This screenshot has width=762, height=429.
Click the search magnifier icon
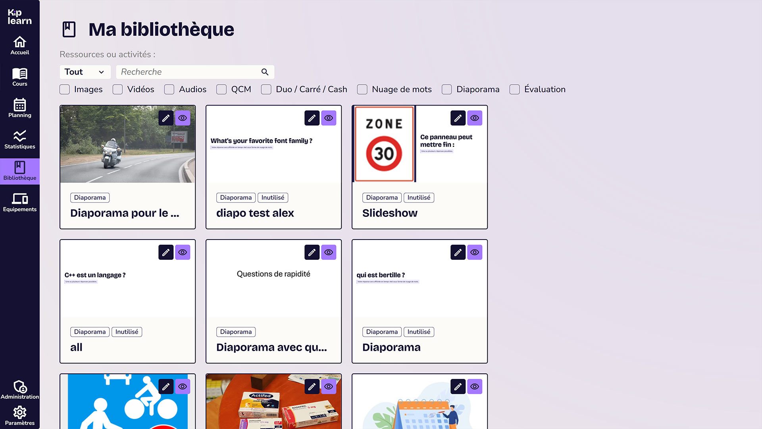pos(265,72)
